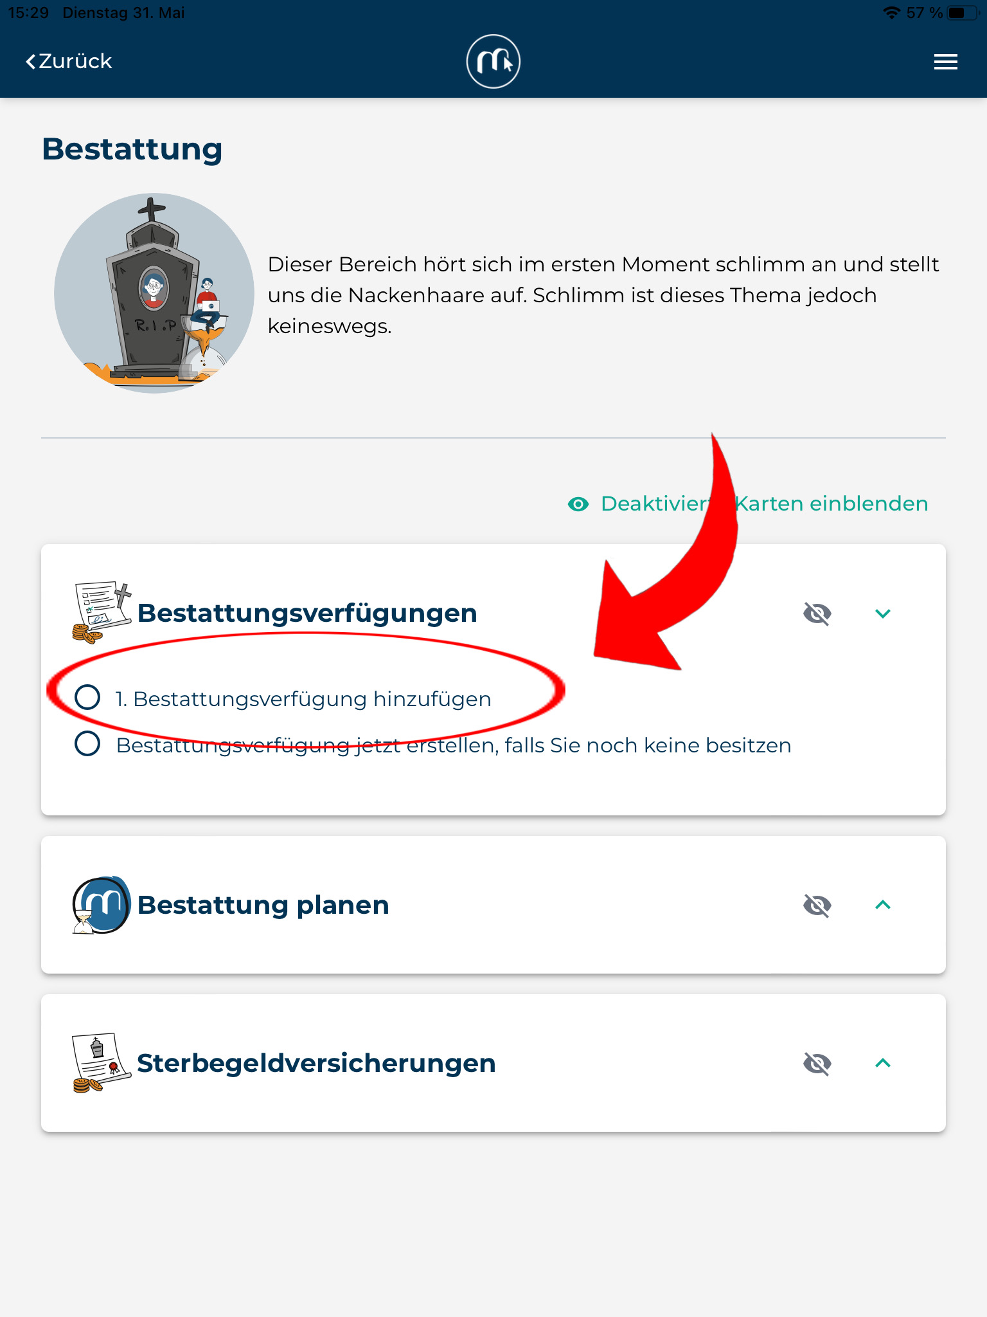Hide the Bestattungsverfügungen card
This screenshot has width=987, height=1317.
817,613
